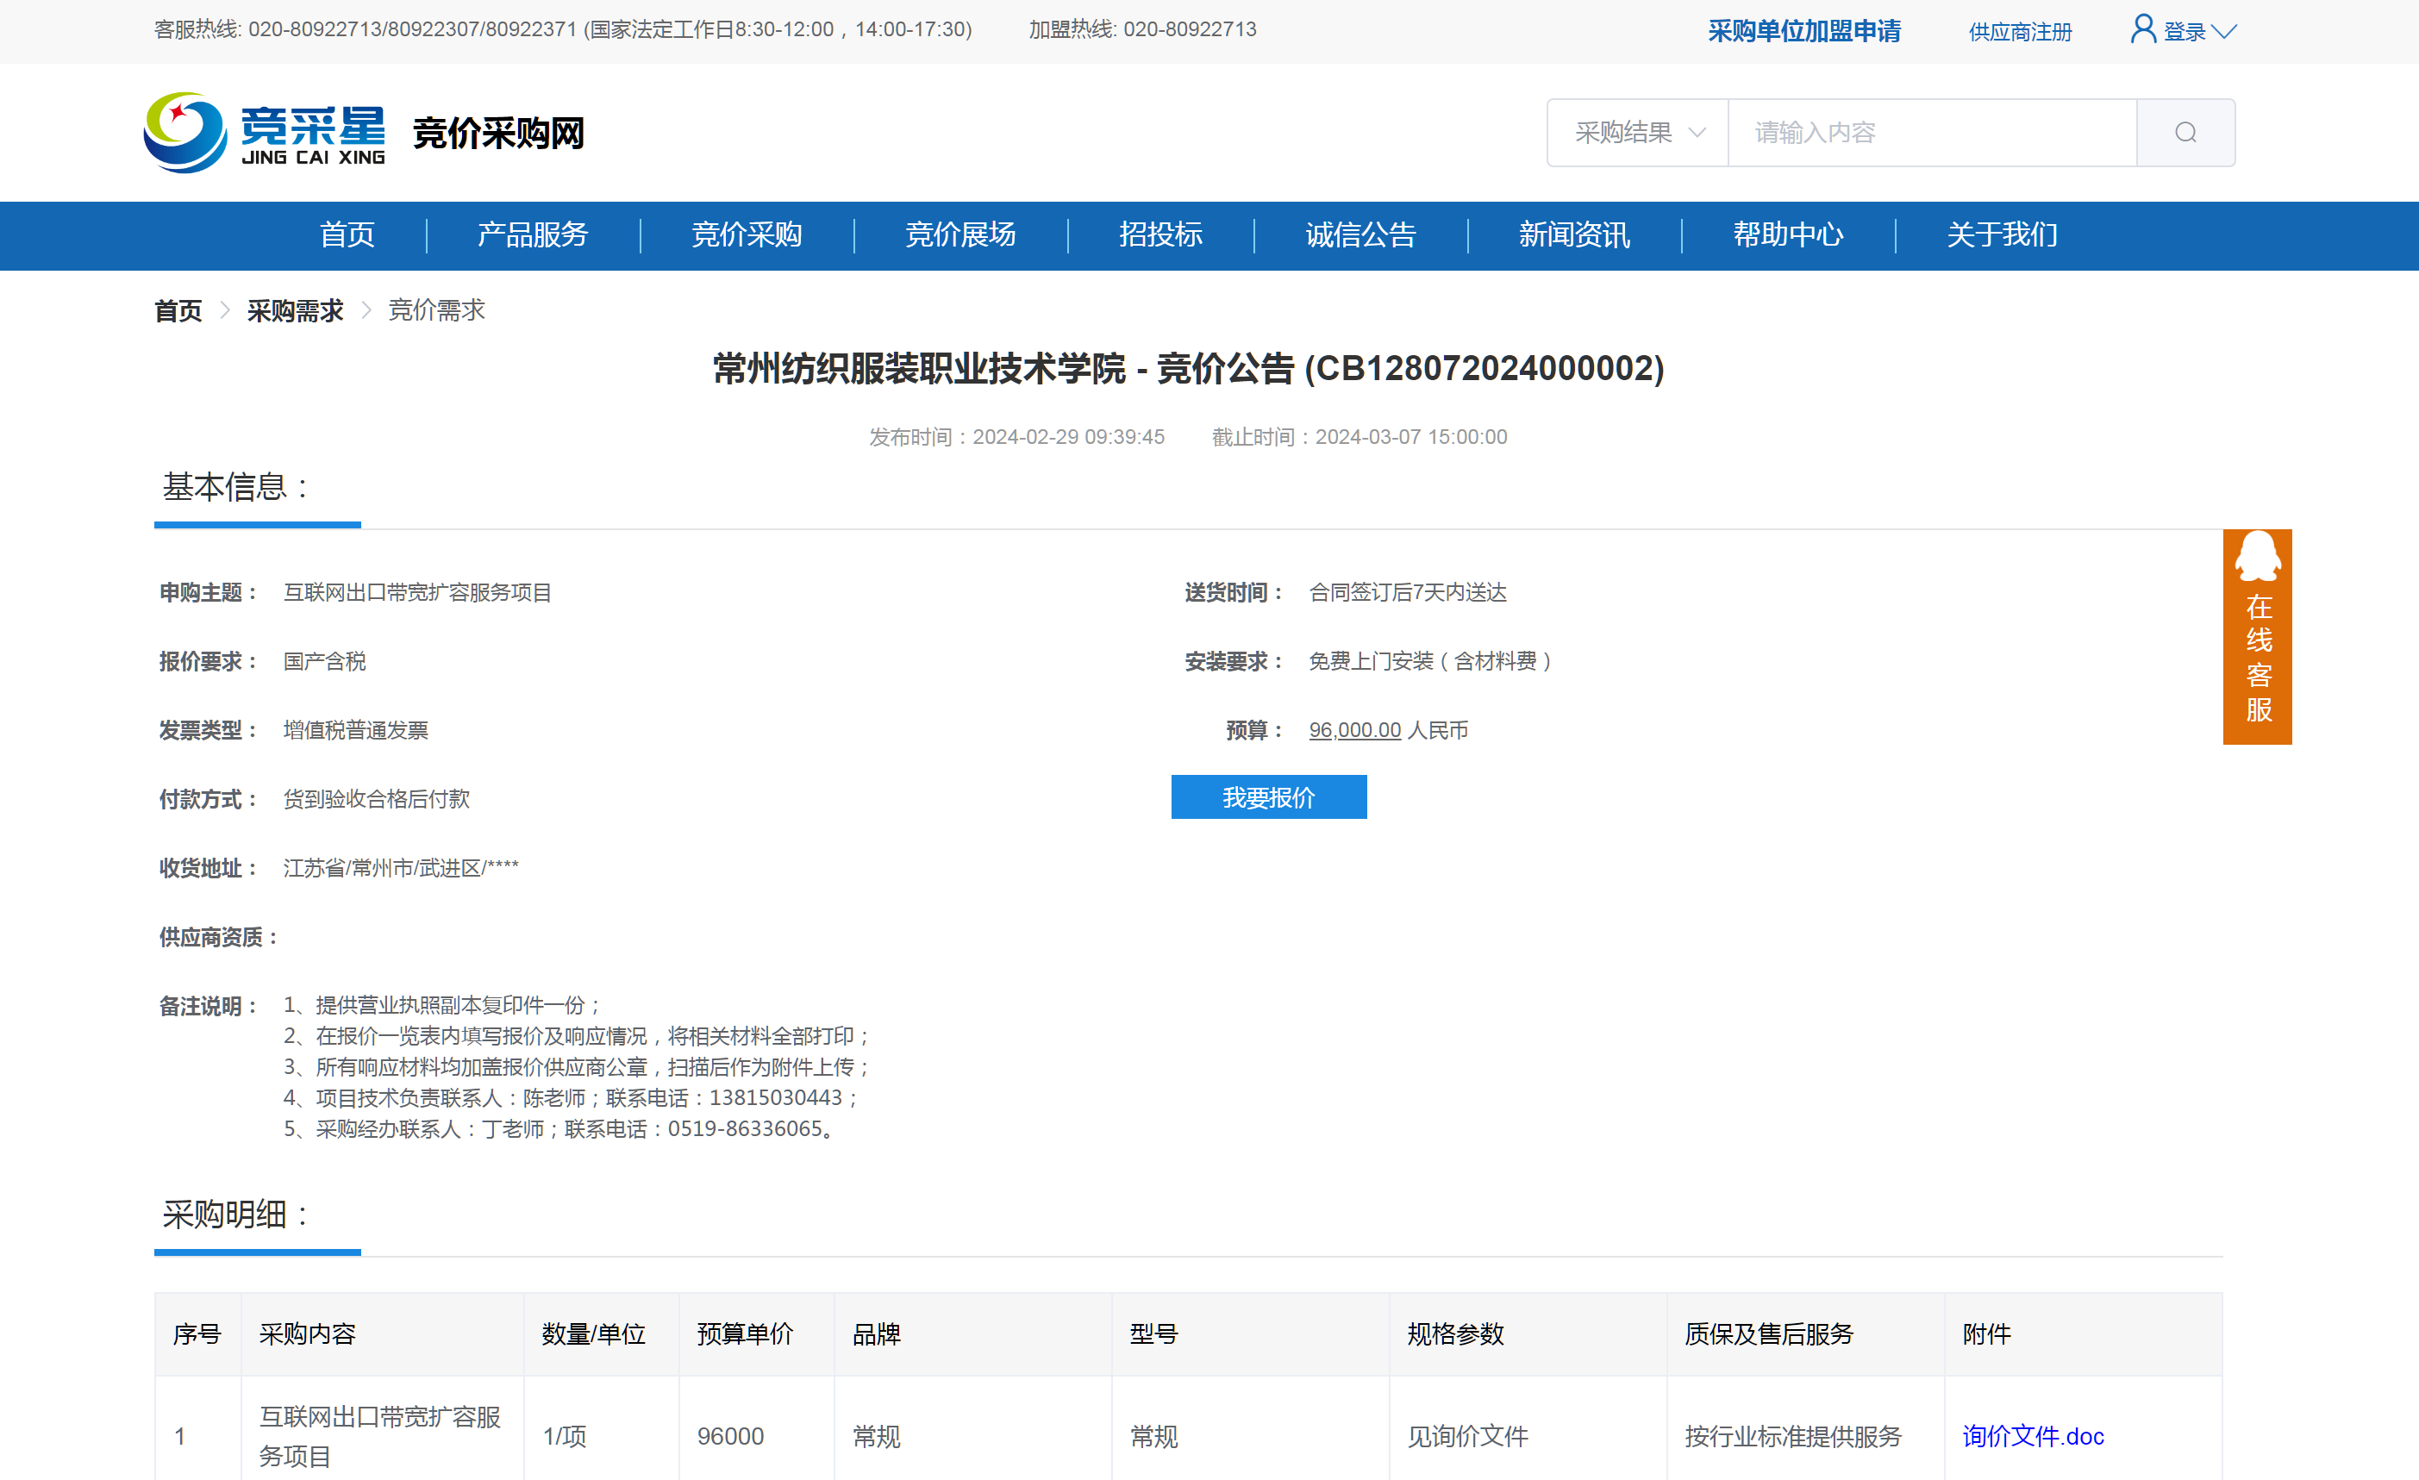Click the magnifier search icon button
This screenshot has height=1480, width=2419.
(x=2185, y=133)
